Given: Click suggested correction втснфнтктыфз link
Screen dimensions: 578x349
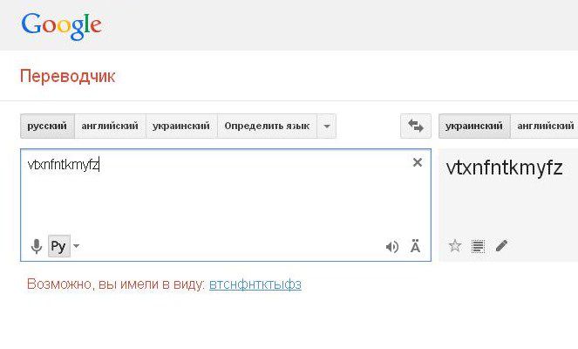Looking at the screenshot, I should coord(255,284).
